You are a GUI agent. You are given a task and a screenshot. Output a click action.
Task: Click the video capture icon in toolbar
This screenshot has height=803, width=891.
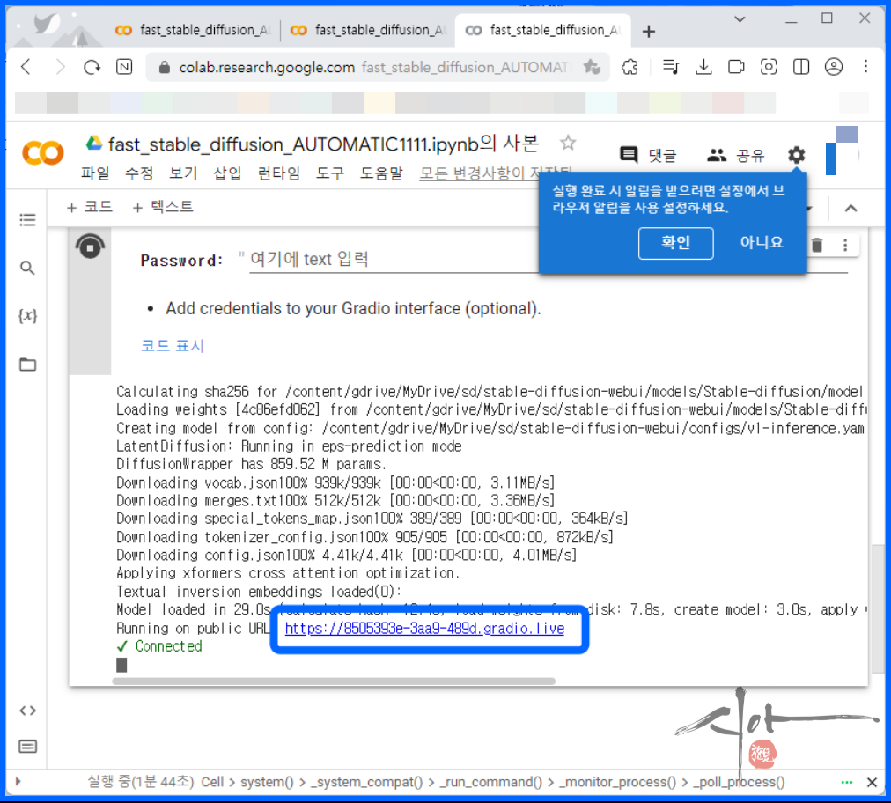click(736, 67)
